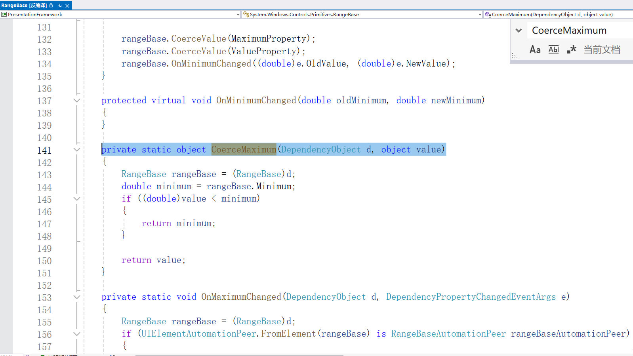Toggle Match Case (Aa) in find box
Viewport: 633px width, 356px height.
(535, 50)
